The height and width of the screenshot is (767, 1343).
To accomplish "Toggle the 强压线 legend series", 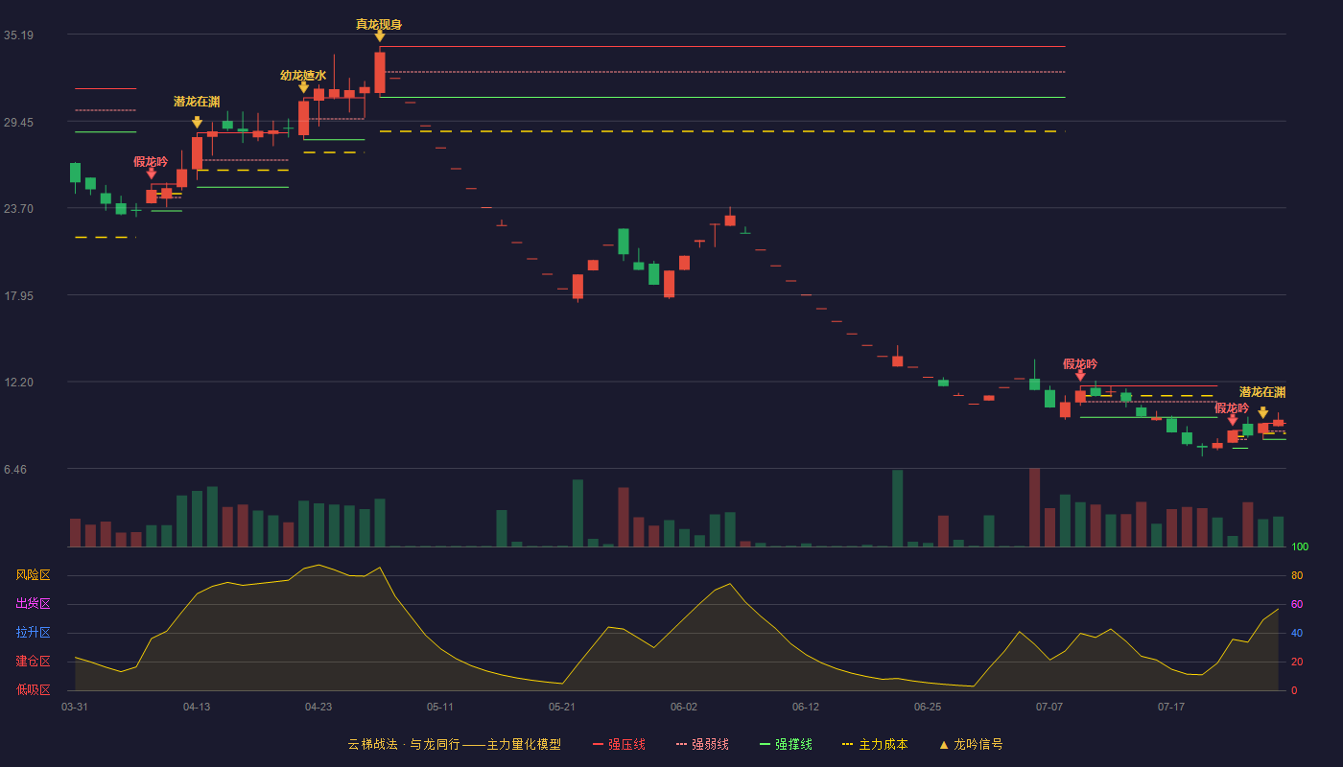I will point(619,744).
